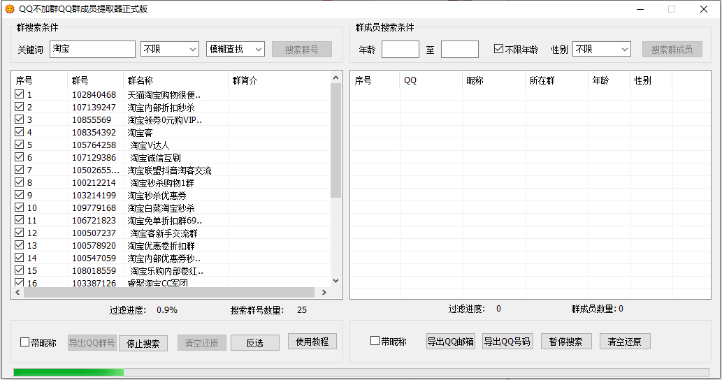Select group name 淘宝V达人
The width and height of the screenshot is (722, 380).
click(x=150, y=145)
